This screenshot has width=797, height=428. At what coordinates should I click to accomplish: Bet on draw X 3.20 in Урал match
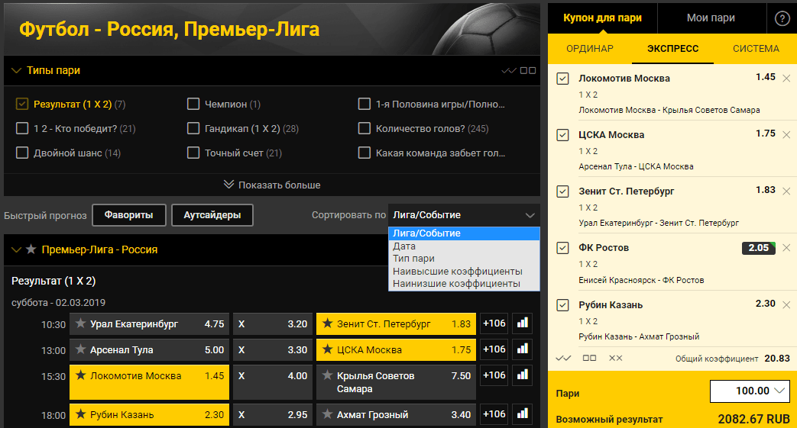[x=273, y=324]
